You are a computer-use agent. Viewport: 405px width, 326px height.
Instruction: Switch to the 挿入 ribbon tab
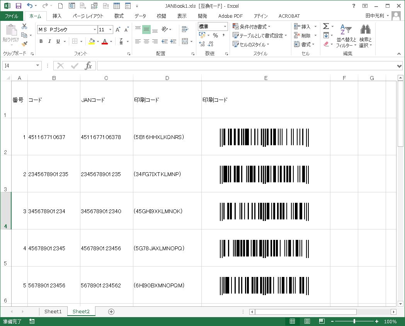[57, 16]
